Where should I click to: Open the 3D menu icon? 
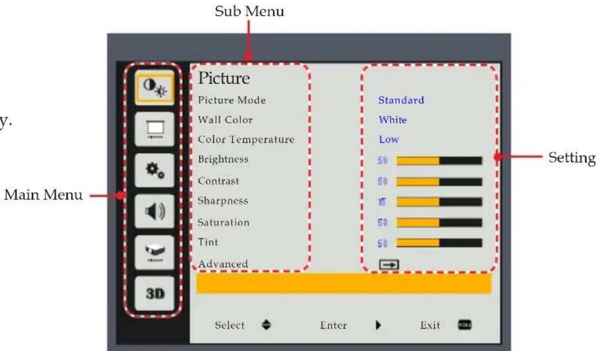[154, 293]
